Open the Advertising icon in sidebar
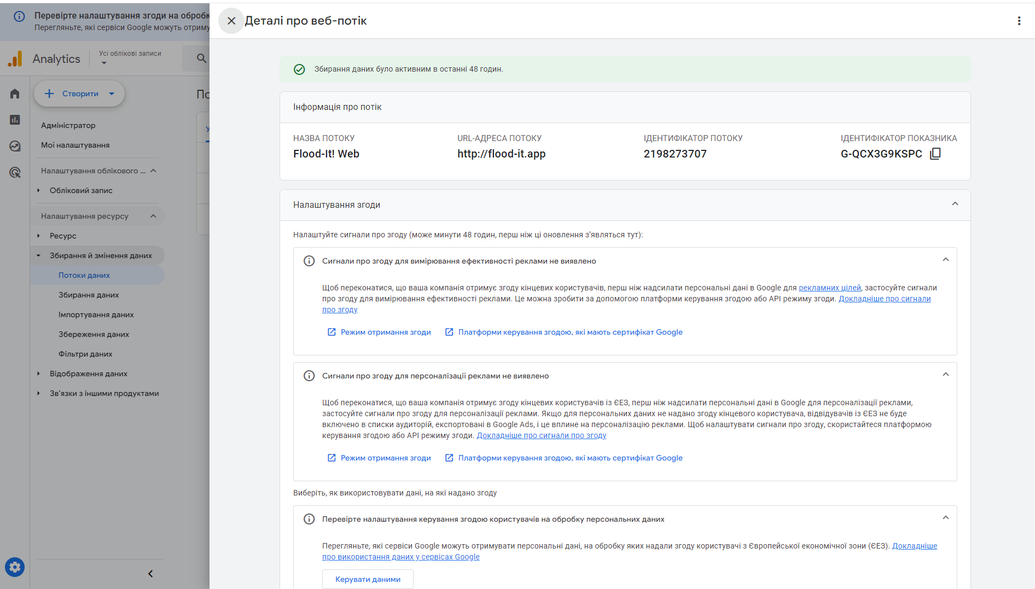 (15, 172)
